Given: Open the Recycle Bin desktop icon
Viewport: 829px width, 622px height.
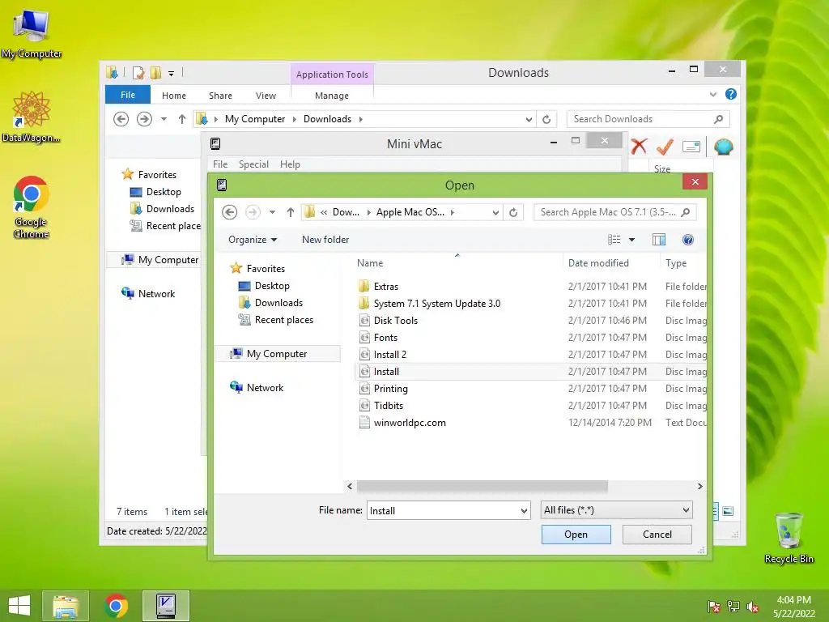Looking at the screenshot, I should coord(789,538).
